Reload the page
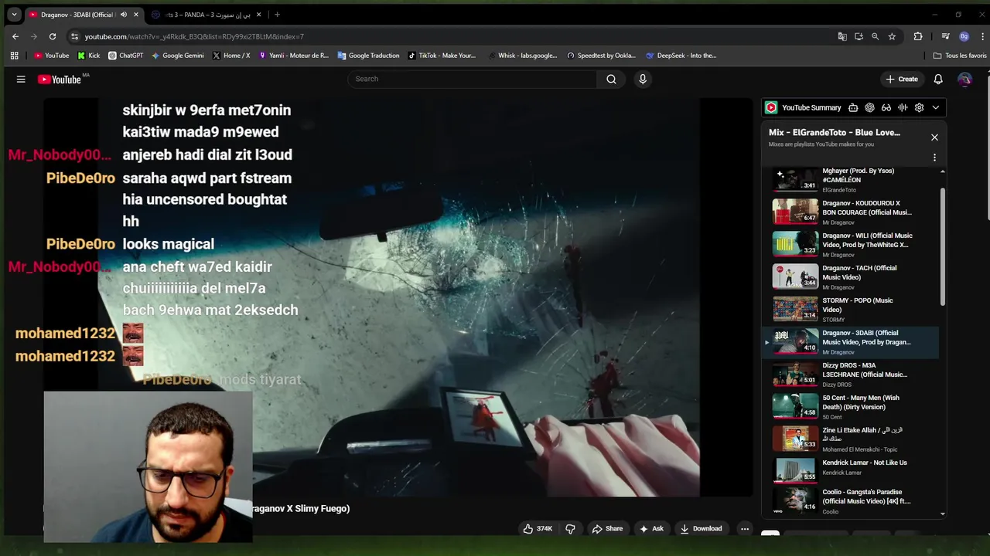 (x=53, y=36)
